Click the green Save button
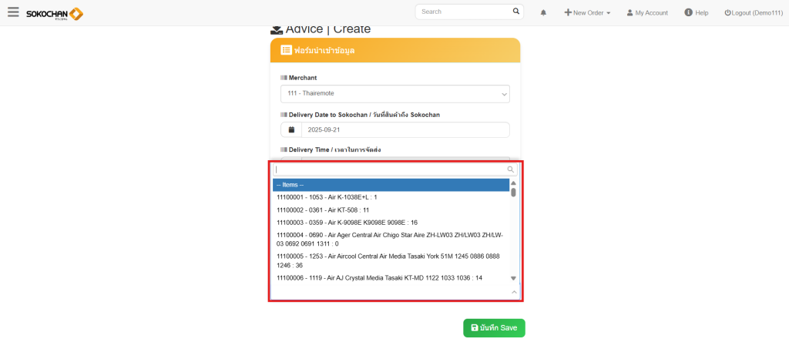 493,328
